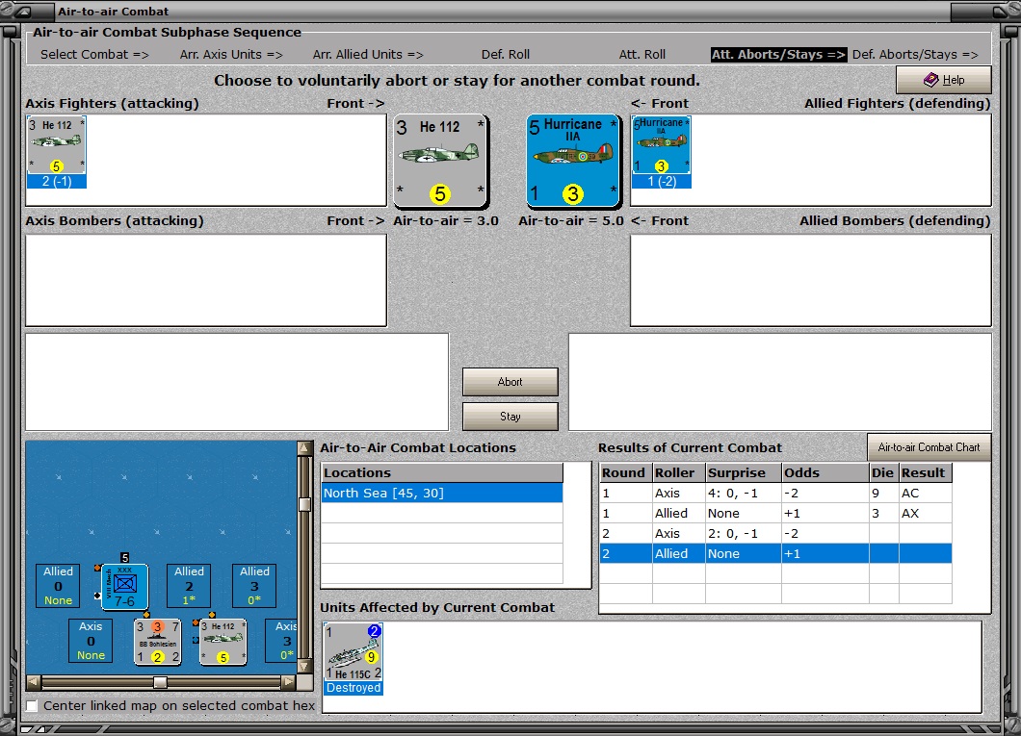Click the AX result cell
This screenshot has width=1021, height=736.
pyautogui.click(x=926, y=513)
